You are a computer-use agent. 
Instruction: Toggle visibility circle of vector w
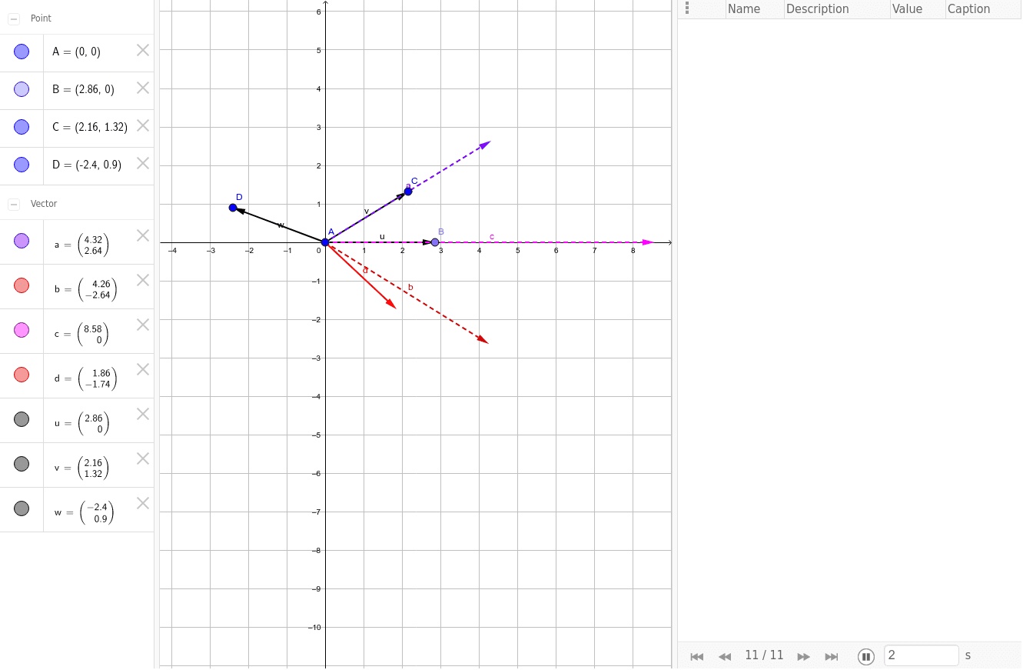[22, 508]
